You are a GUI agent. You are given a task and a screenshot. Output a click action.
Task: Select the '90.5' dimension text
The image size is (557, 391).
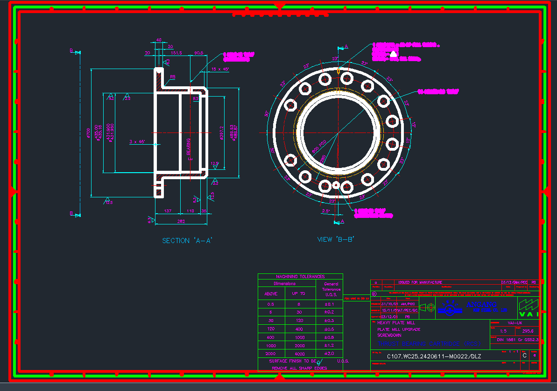tap(198, 53)
